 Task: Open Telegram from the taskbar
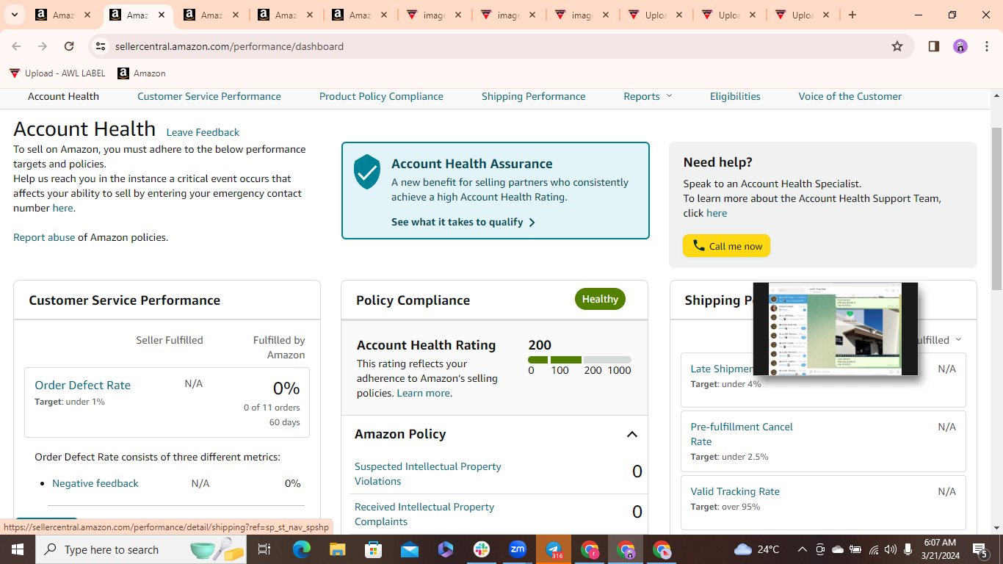[554, 549]
